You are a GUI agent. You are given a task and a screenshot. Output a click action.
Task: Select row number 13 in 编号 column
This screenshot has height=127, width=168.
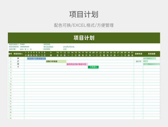tap(10, 93)
